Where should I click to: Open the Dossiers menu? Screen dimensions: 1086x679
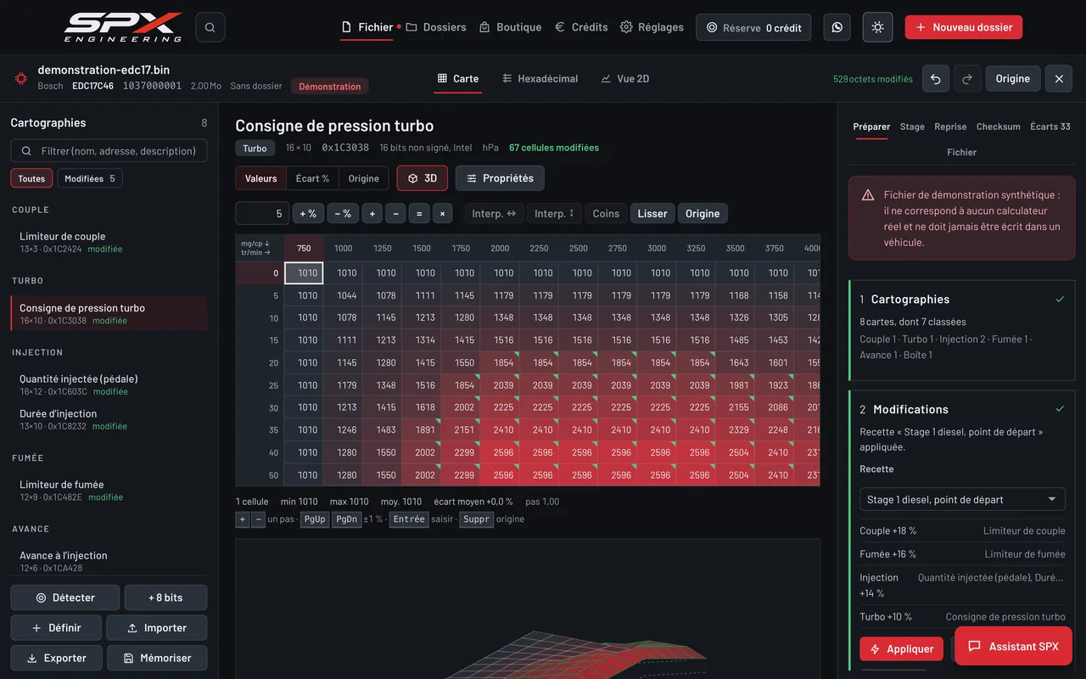click(436, 27)
